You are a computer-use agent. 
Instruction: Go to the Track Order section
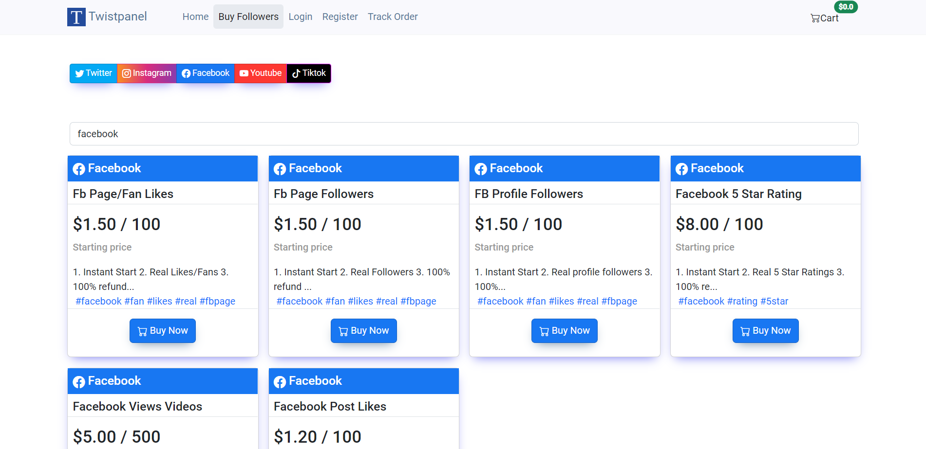pos(393,16)
